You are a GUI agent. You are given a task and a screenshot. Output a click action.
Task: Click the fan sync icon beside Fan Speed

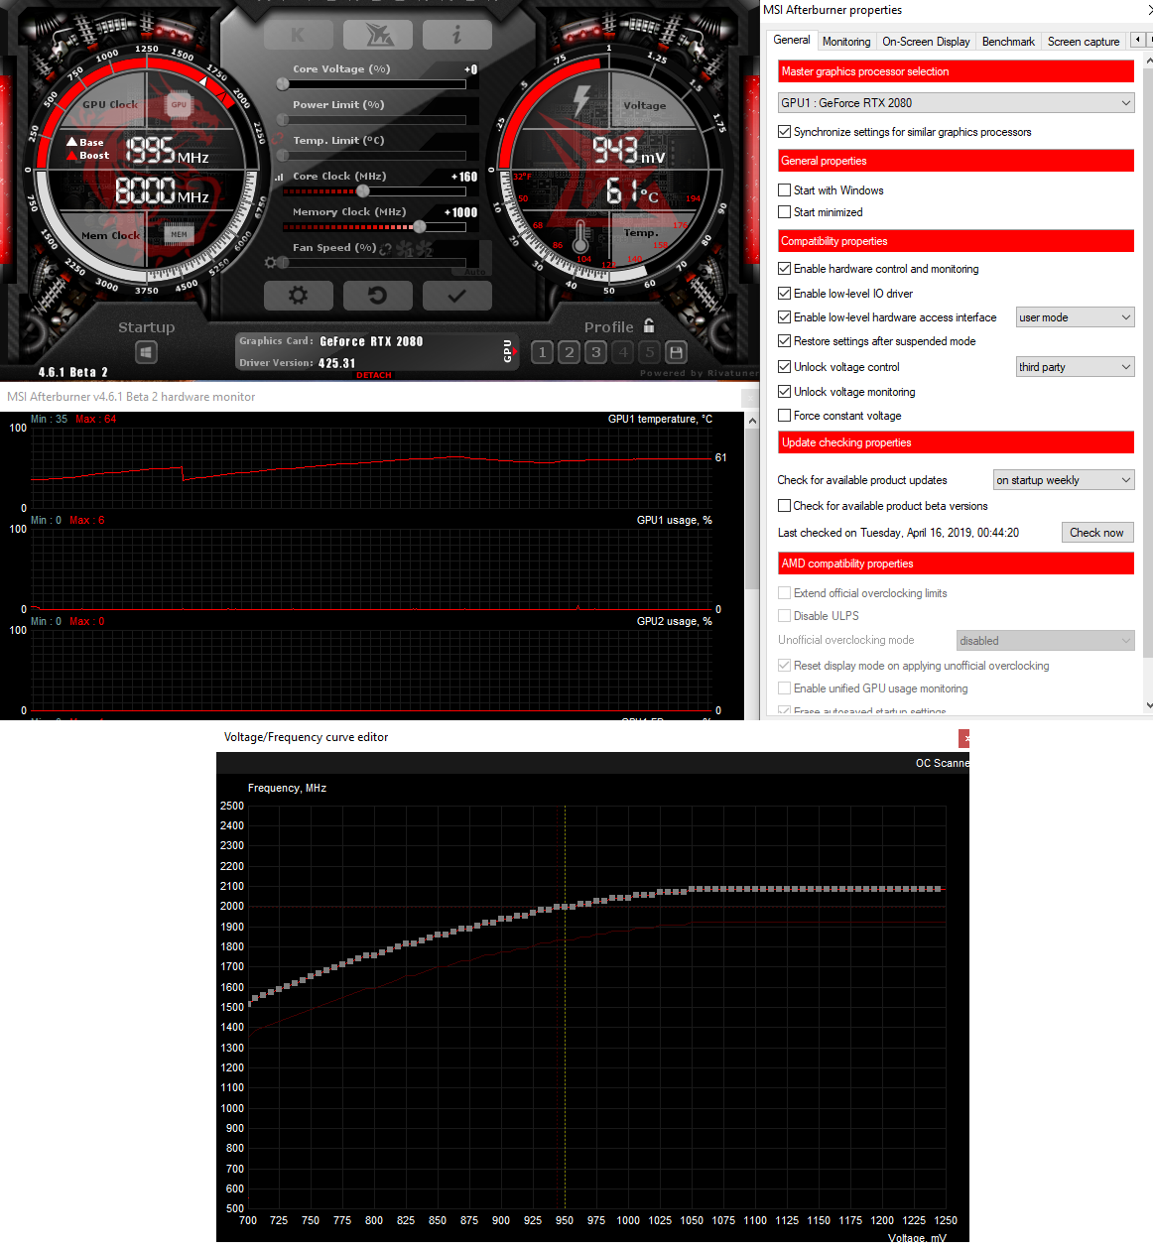pos(385,249)
